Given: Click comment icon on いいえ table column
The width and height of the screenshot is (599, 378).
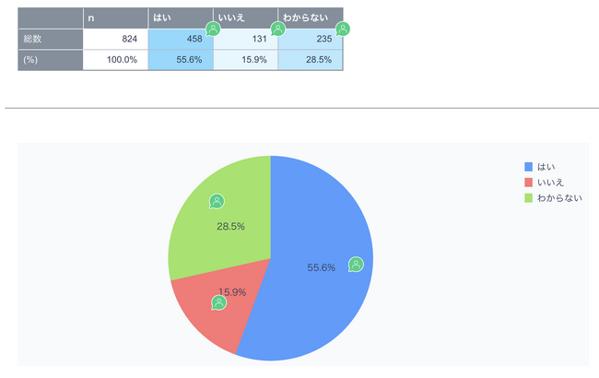Looking at the screenshot, I should 278,30.
